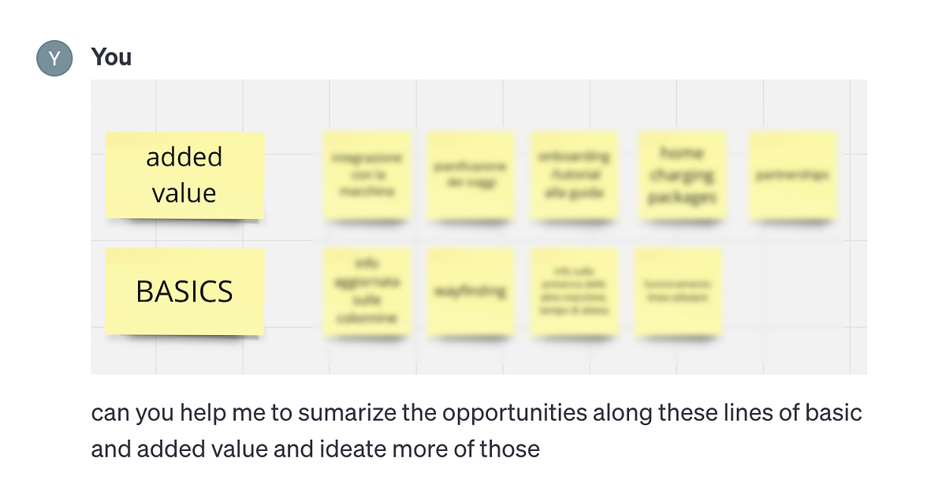Click the 'onboarding tutorial alla guida' sticky note
Viewport: 946px width, 488px height.
click(575, 175)
